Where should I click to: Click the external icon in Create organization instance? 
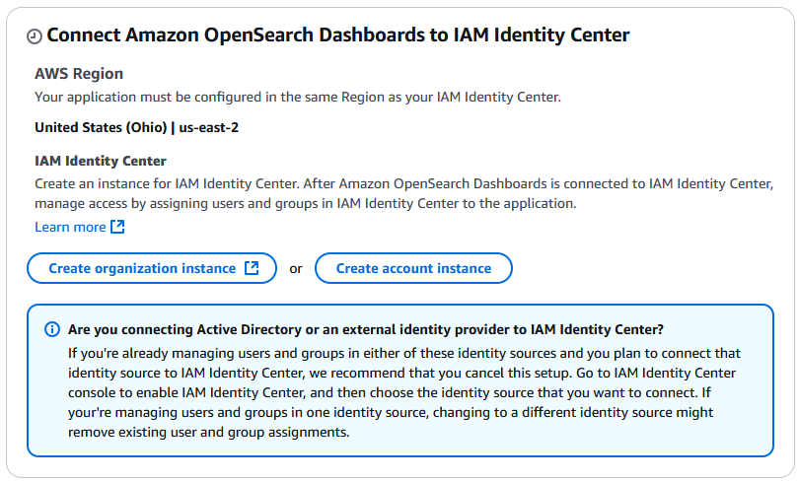[252, 268]
